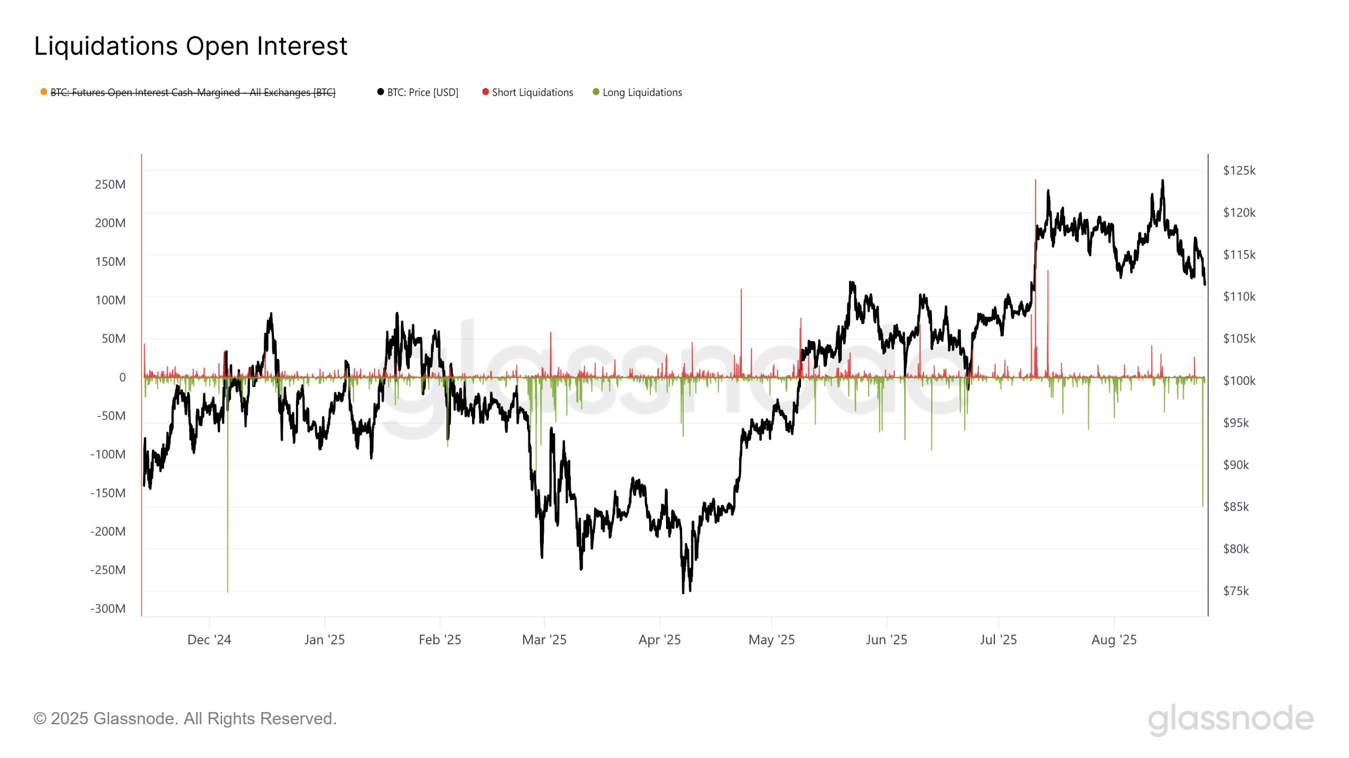Select the Mar '25 x-axis label

(544, 639)
